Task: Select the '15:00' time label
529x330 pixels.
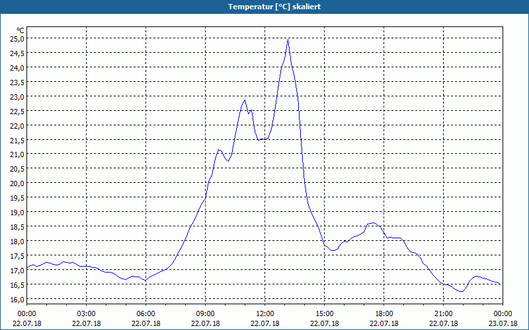Action: (325, 314)
